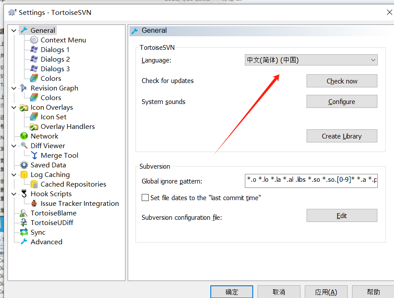Click the Merge Tool icon
The width and height of the screenshot is (394, 298).
pos(34,156)
